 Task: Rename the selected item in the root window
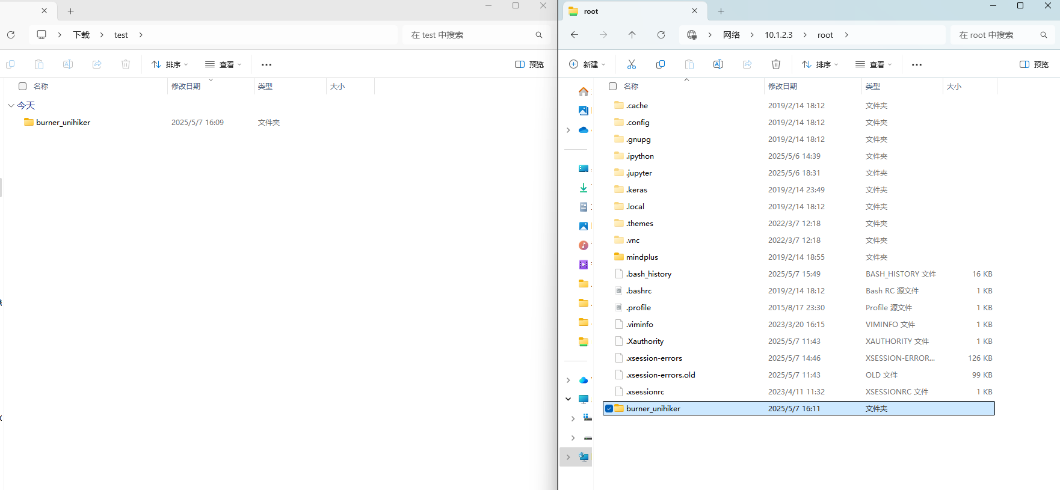718,64
